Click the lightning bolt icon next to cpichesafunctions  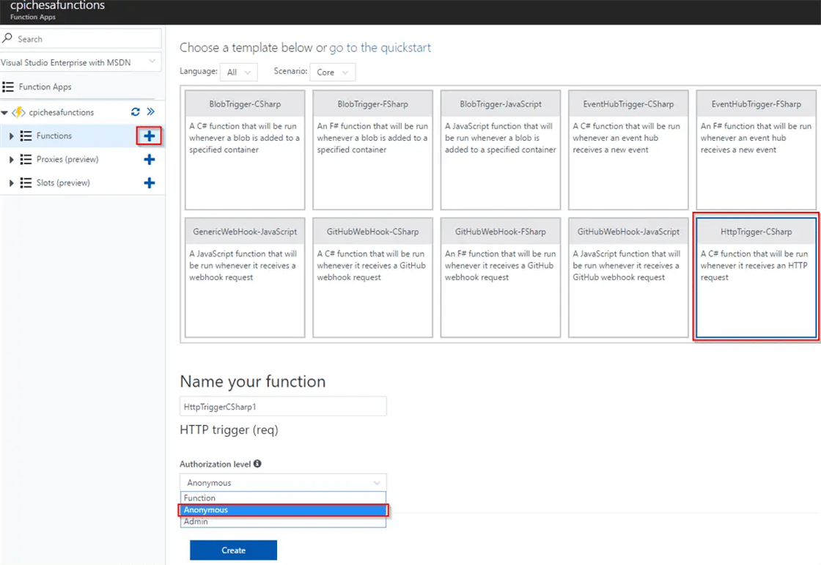coord(19,112)
